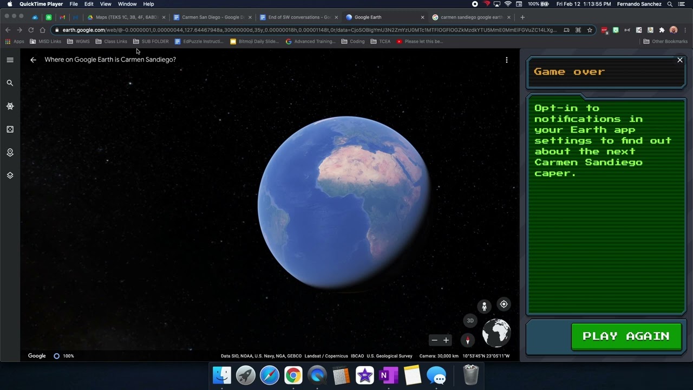Click the mini globe overview thumbnail
This screenshot has height=390, width=693.
pos(496,333)
